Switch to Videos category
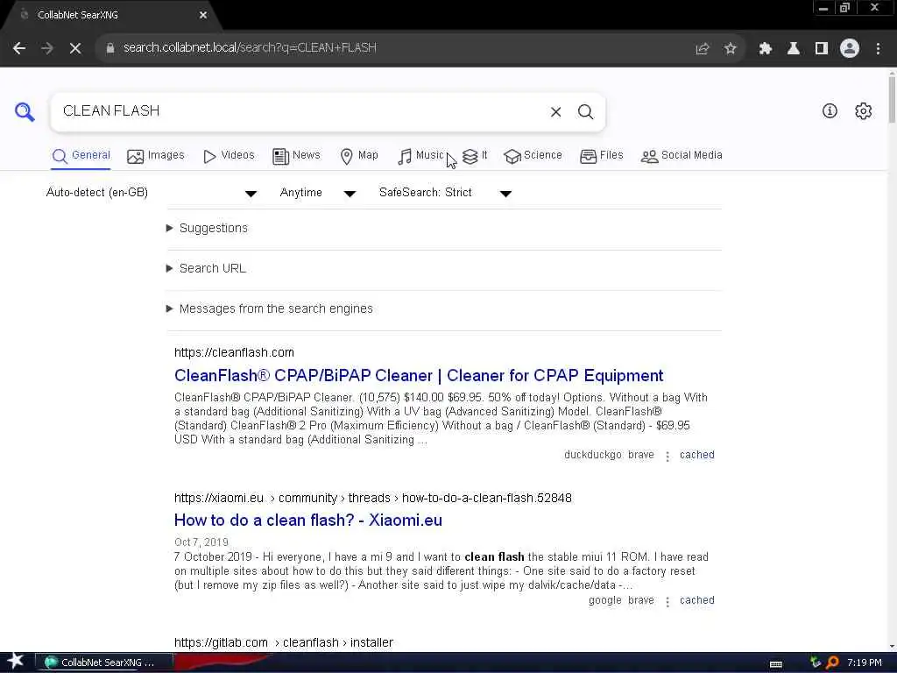Image resolution: width=897 pixels, height=673 pixels. [229, 156]
